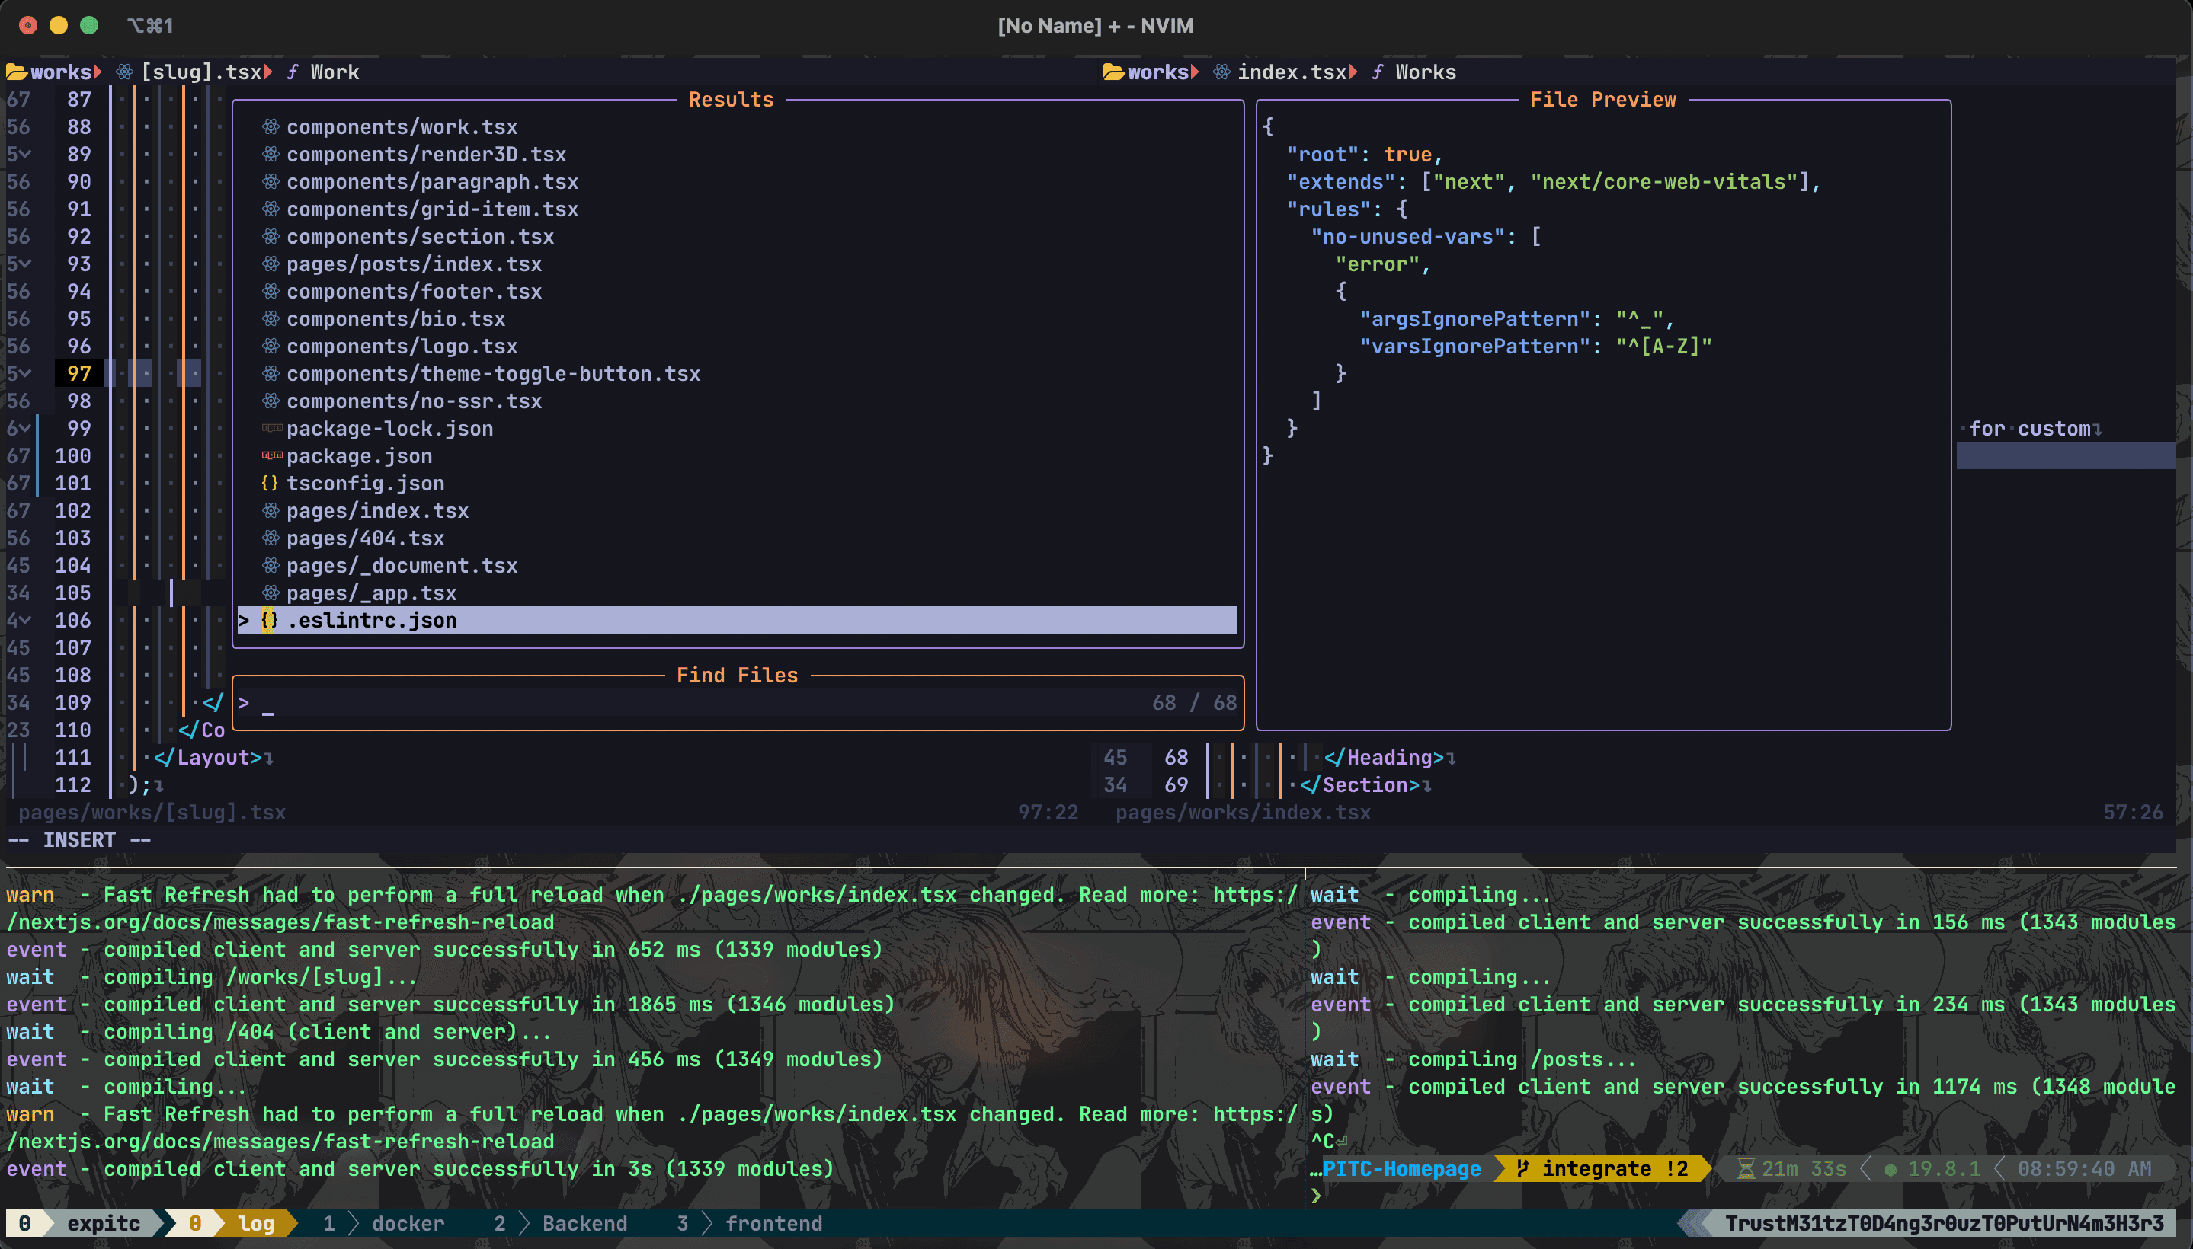
Task: Open components/work.tsx from Results
Action: 402,127
